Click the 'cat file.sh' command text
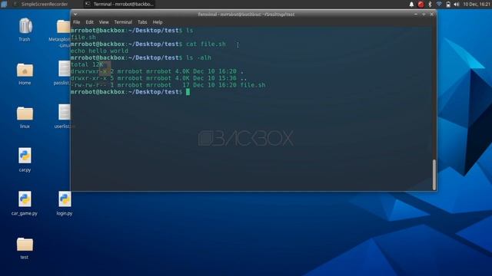492x276 pixels. 206,44
